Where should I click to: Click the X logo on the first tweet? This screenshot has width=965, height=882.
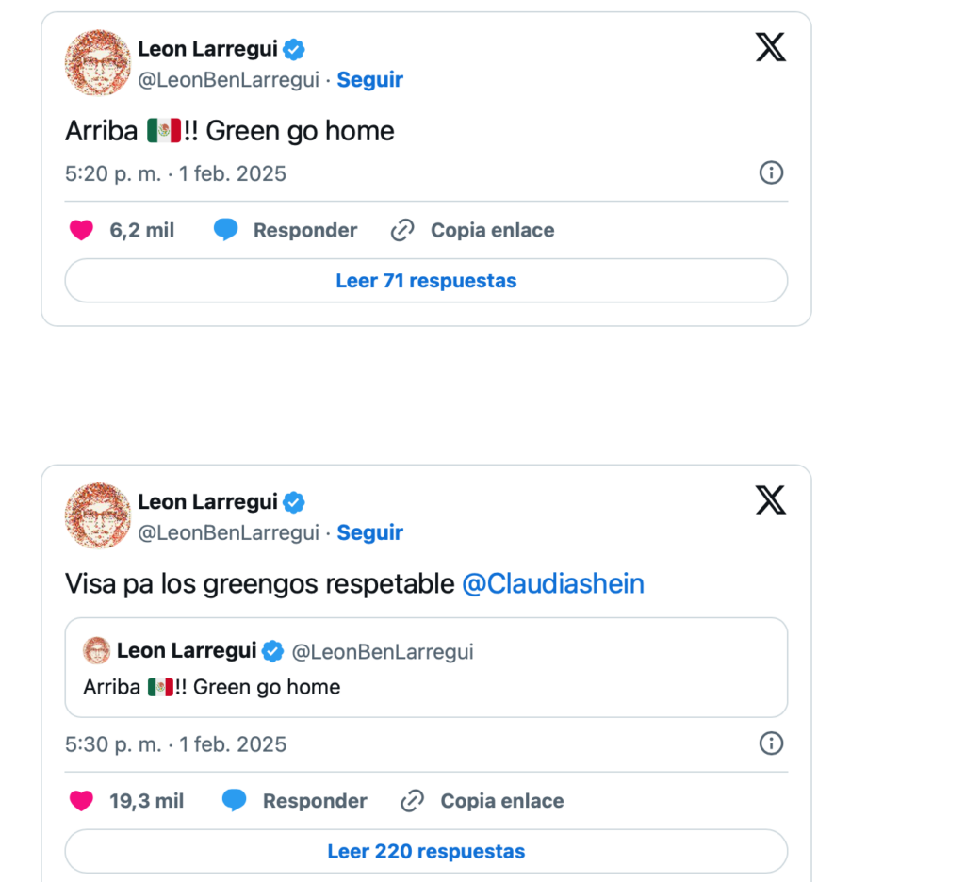[771, 47]
